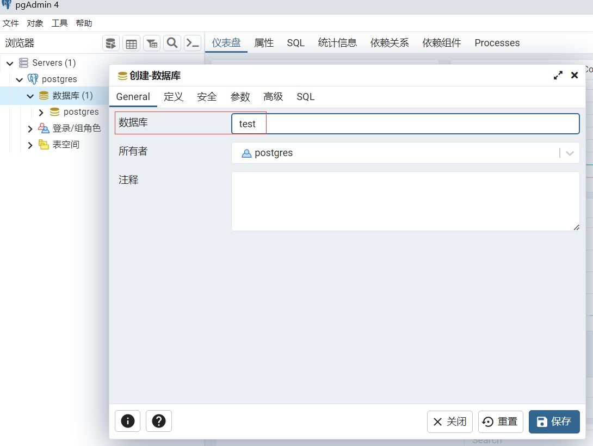Close the 创建-数据库 dialog with X
The image size is (593, 446).
(x=575, y=75)
